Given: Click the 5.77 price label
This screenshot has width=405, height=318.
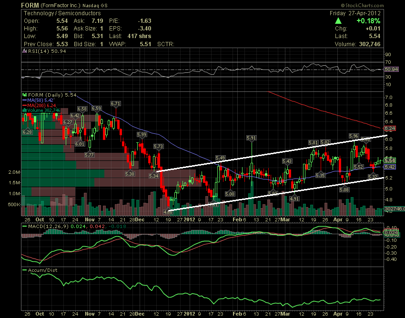Looking at the screenshot, I should click(90, 155).
